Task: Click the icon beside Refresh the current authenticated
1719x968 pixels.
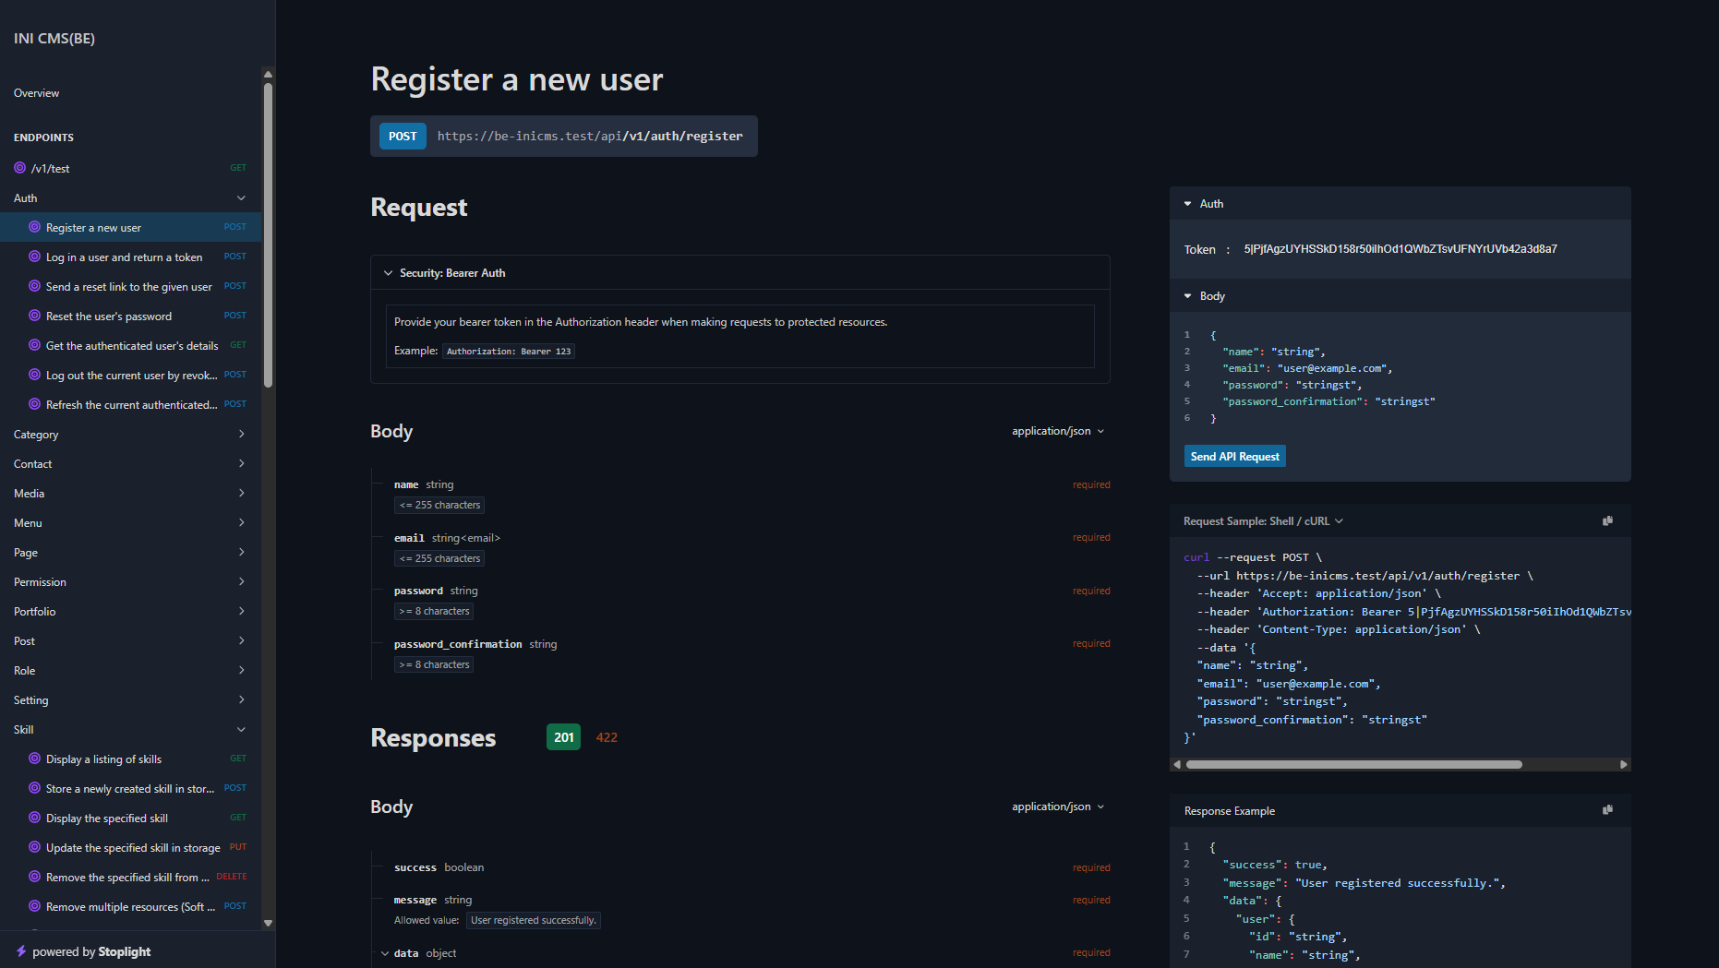Action: (x=34, y=404)
